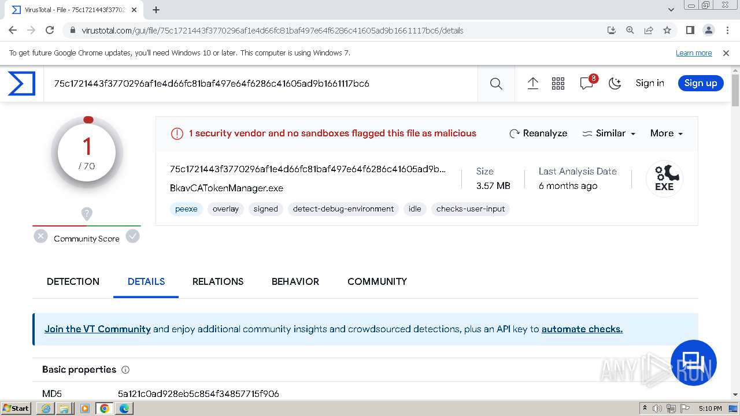Viewport: 740px width, 416px height.
Task: Select the DETAILS tab
Action: pyautogui.click(x=146, y=281)
